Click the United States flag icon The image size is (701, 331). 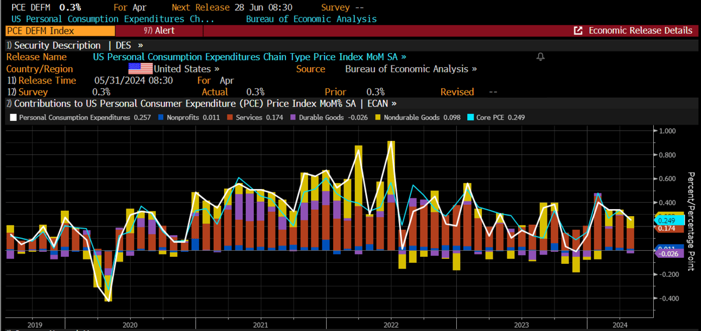click(140, 69)
